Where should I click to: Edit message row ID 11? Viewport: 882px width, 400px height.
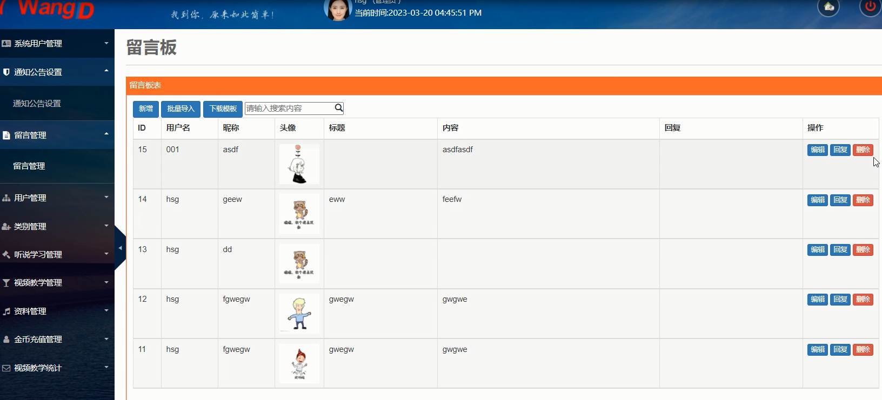click(x=818, y=350)
